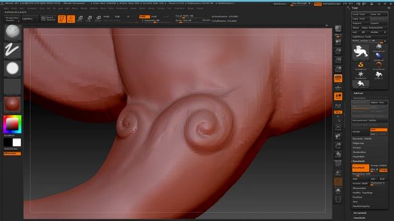
Task: Toggle Zsub sculpt mode
Action: point(154,17)
